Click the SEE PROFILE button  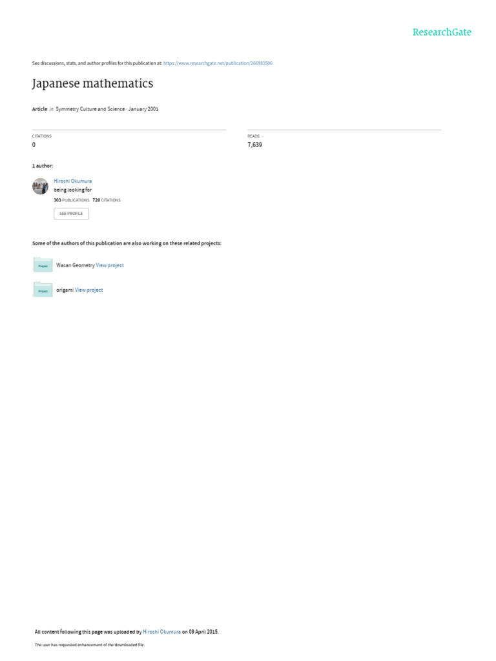point(71,214)
